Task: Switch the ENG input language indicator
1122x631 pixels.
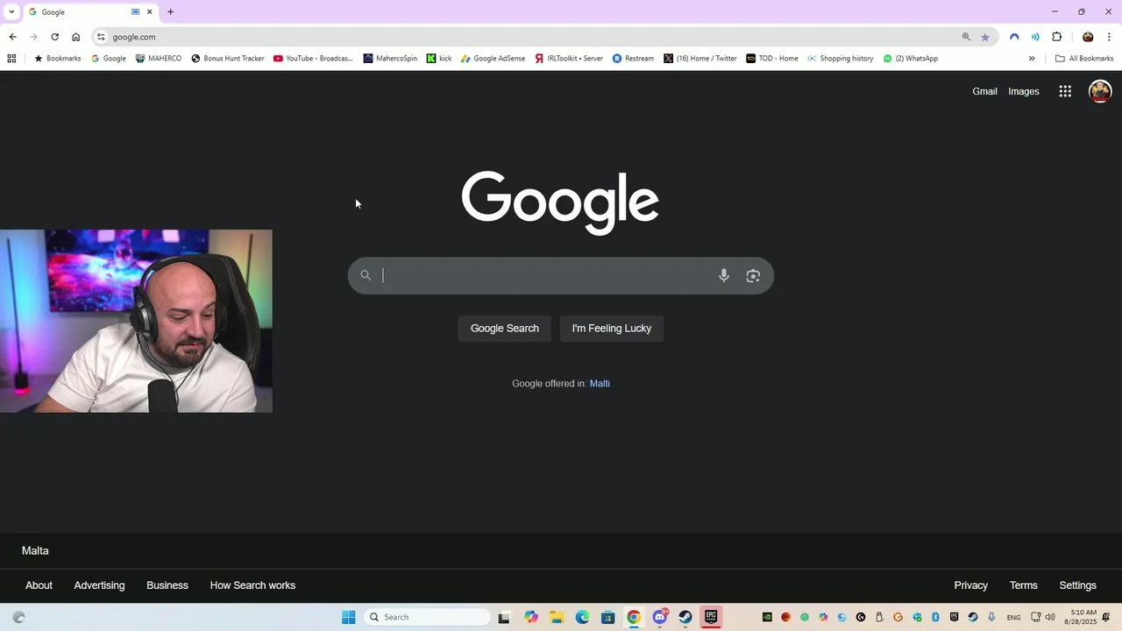Action: 1014,618
